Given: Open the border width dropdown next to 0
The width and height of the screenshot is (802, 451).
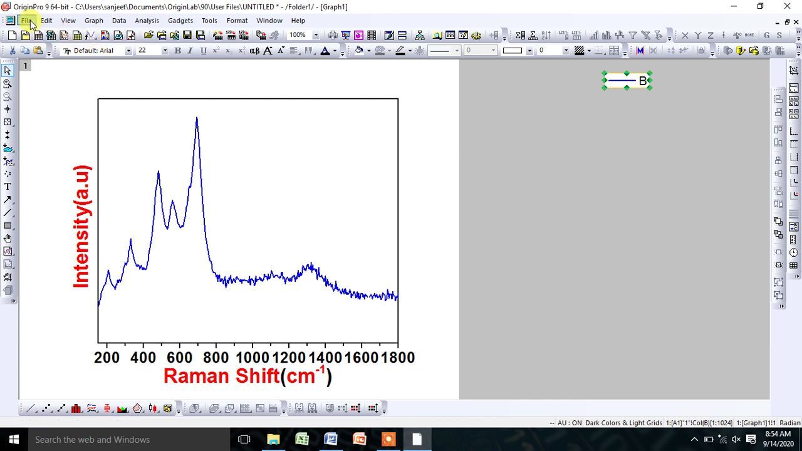Looking at the screenshot, I should 566,51.
